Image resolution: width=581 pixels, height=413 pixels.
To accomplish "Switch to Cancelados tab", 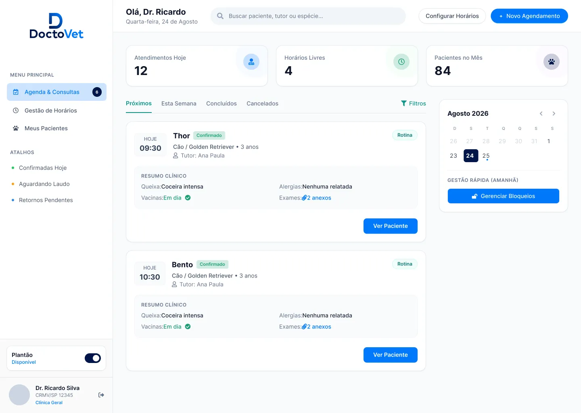I will coord(262,104).
